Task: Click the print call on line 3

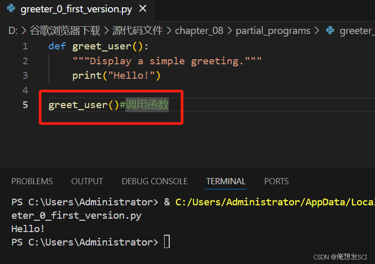Action: [87, 76]
